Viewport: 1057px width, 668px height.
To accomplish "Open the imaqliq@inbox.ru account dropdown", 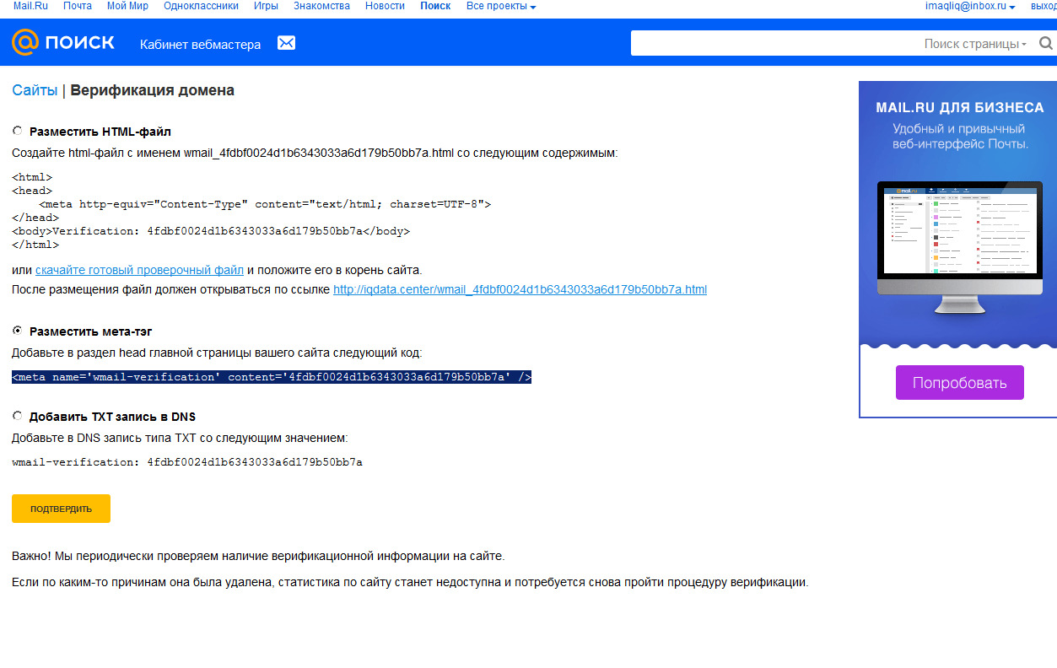I will point(970,6).
